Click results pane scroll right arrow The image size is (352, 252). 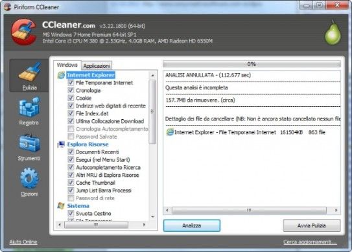(336, 211)
